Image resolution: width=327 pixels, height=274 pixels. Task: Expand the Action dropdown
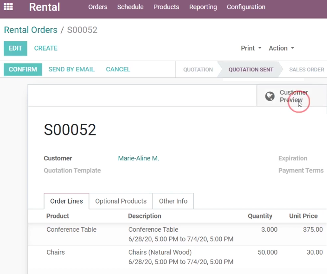tap(282, 48)
